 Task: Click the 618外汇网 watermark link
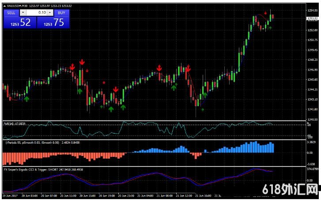pos(290,189)
